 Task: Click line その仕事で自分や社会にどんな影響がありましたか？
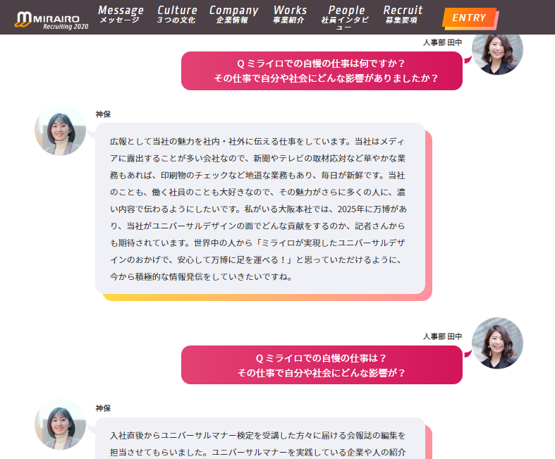pos(326,78)
